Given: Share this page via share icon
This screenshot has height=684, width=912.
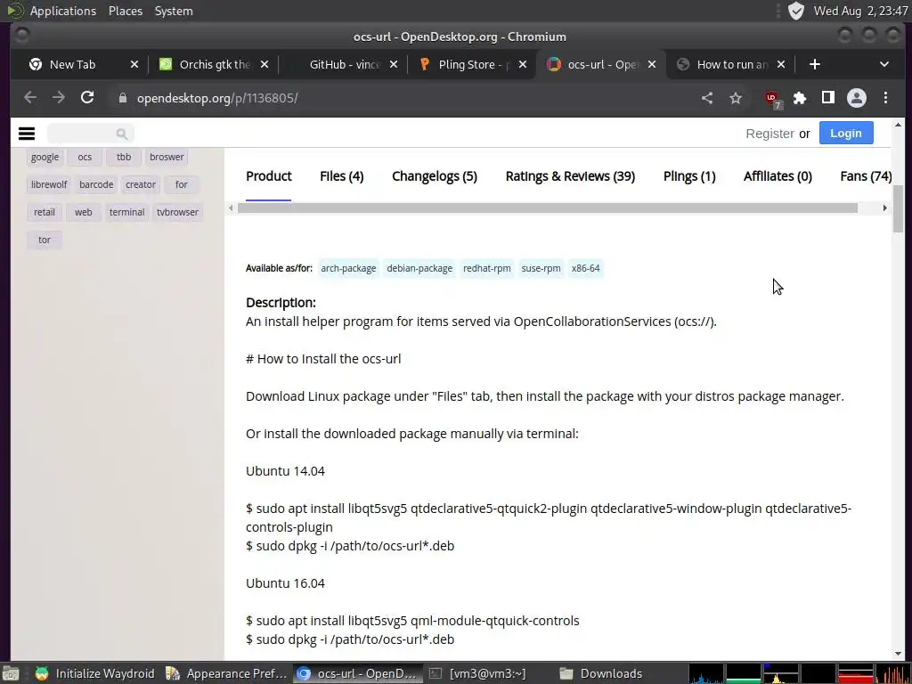Looking at the screenshot, I should [x=706, y=98].
